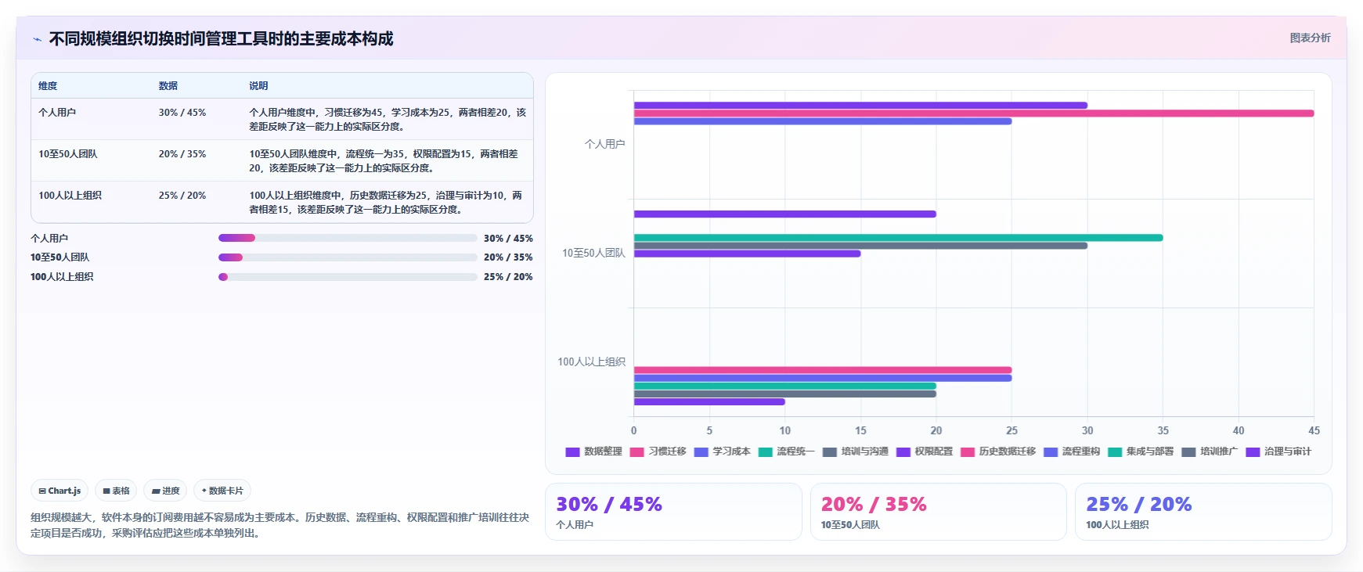Toggle the 培训与沟通 legend item
This screenshot has width=1363, height=572.
coord(855,451)
